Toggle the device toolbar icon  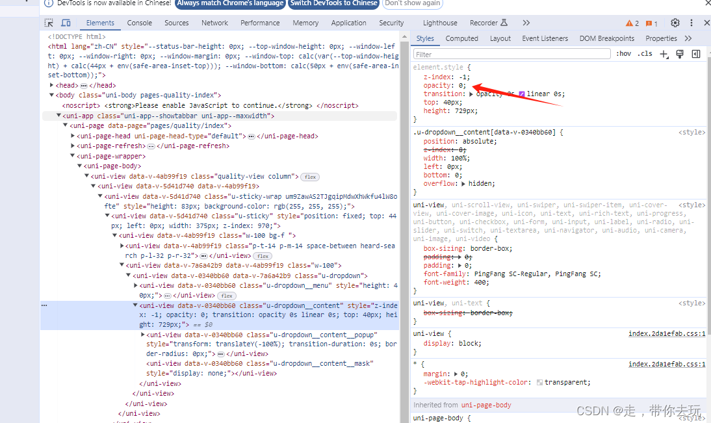pyautogui.click(x=66, y=23)
